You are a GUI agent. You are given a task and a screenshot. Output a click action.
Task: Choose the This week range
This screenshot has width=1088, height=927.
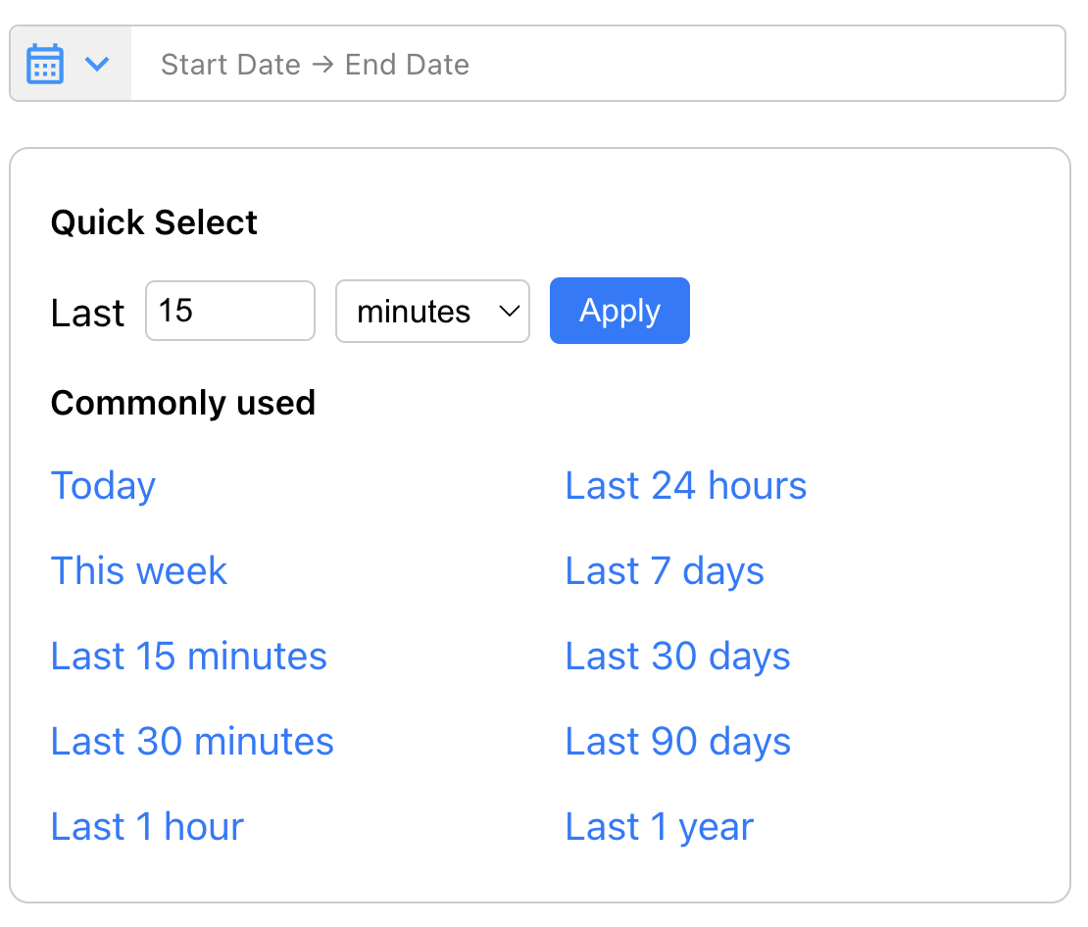138,571
